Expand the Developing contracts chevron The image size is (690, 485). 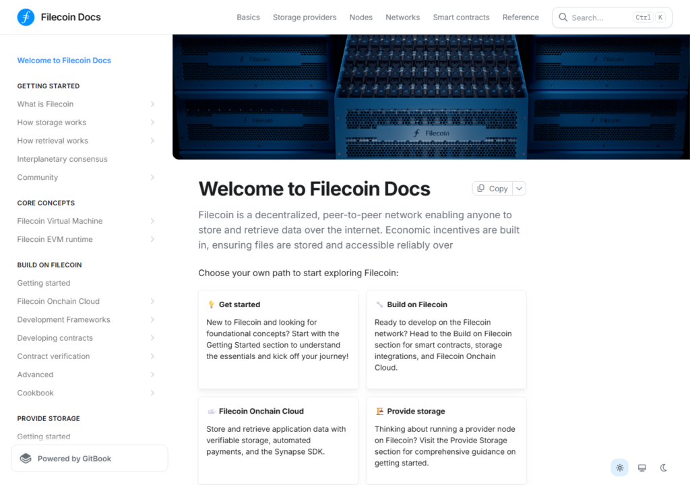152,338
